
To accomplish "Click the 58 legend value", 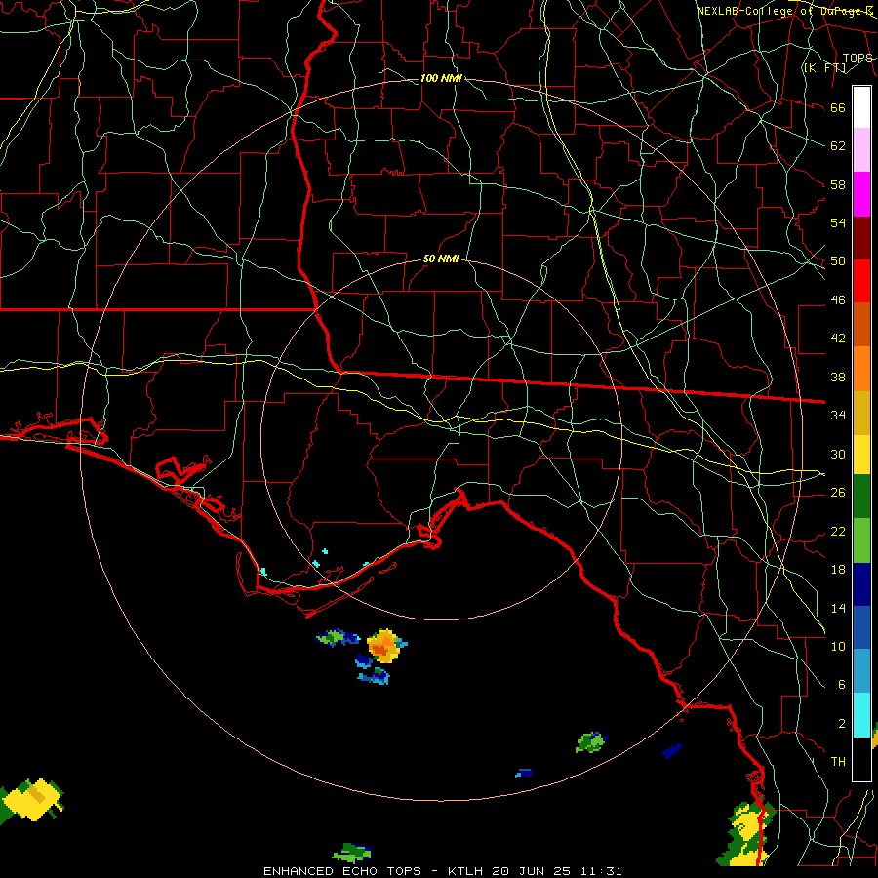I will 838,184.
